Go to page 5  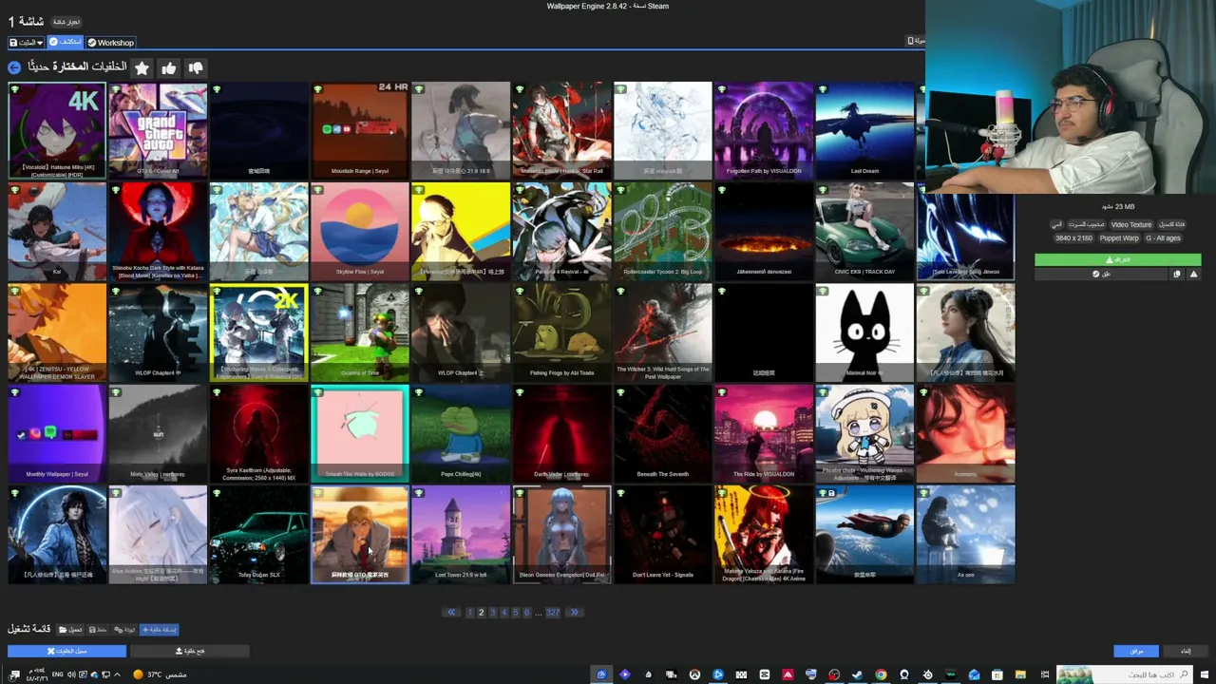[x=515, y=613]
